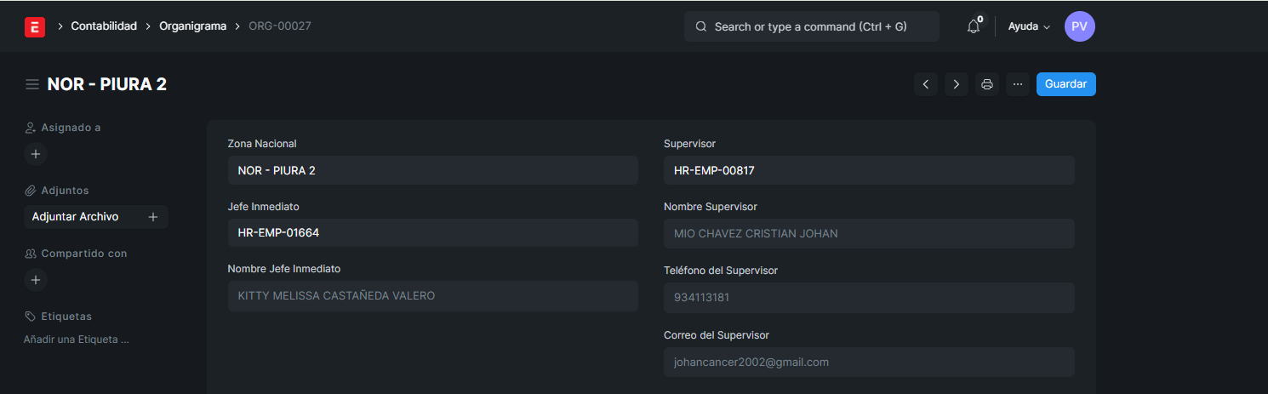The height and width of the screenshot is (394, 1268).
Task: Toggle the sidebar hamburger menu icon
Action: coord(32,84)
